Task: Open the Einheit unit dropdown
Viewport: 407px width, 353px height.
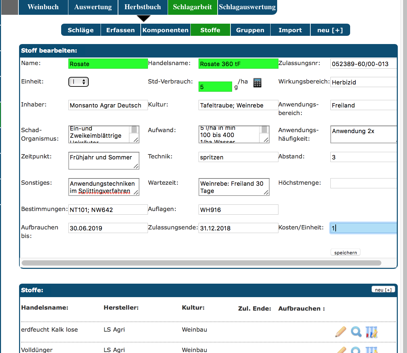Action: pyautogui.click(x=79, y=82)
